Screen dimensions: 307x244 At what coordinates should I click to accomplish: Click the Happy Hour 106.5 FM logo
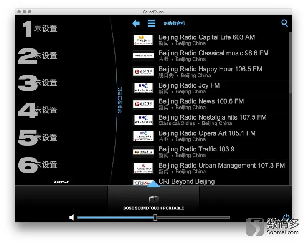[x=143, y=72]
